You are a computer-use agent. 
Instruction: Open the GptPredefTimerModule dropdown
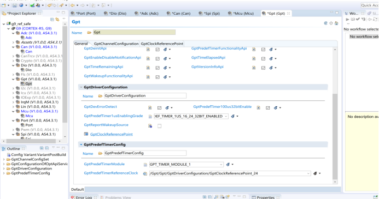click(221, 164)
